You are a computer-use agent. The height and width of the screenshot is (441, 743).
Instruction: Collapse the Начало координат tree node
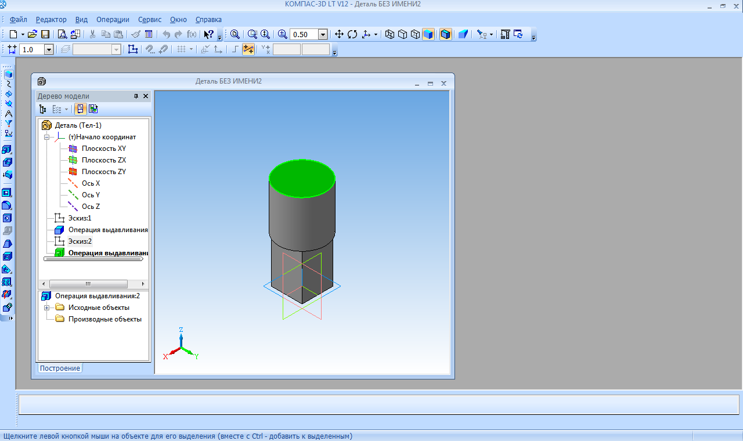(46, 137)
